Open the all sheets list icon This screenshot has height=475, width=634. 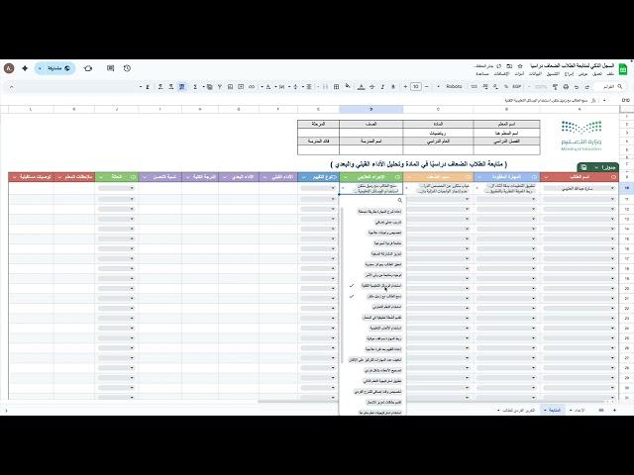[601, 410]
